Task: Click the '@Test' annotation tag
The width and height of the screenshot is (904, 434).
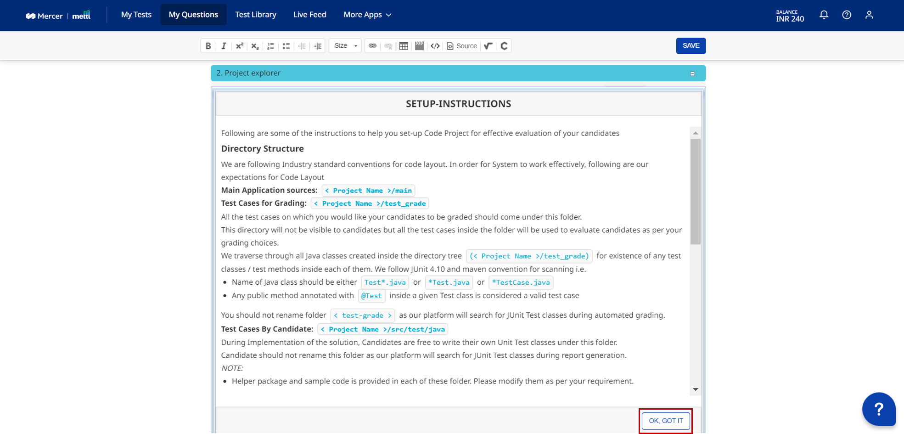Action: pos(371,296)
